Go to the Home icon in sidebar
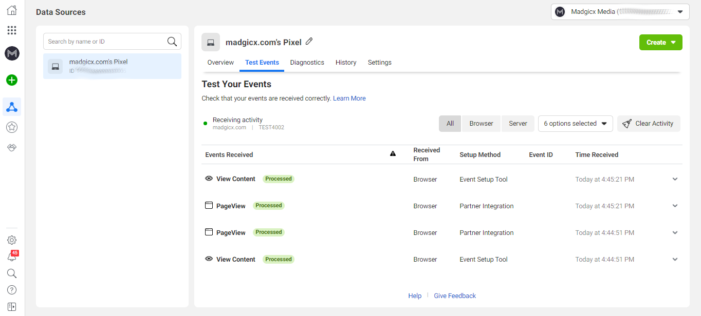The height and width of the screenshot is (316, 701). point(12,10)
